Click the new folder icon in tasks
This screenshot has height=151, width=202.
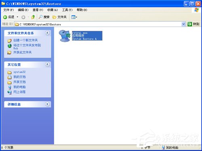9,40
